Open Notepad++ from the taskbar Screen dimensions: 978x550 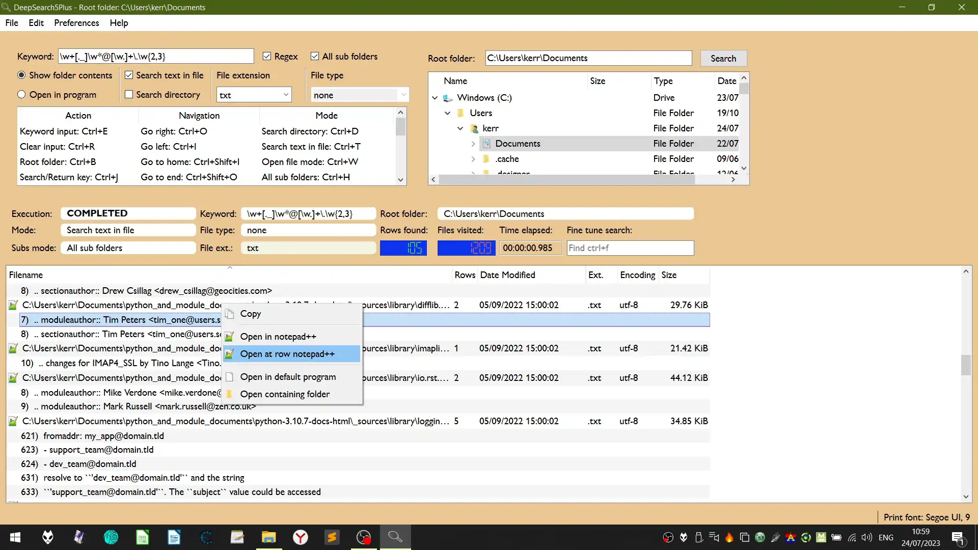(x=237, y=537)
